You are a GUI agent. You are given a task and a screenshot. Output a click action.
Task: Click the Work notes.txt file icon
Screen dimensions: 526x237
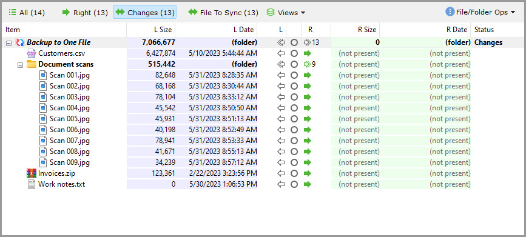click(31, 184)
